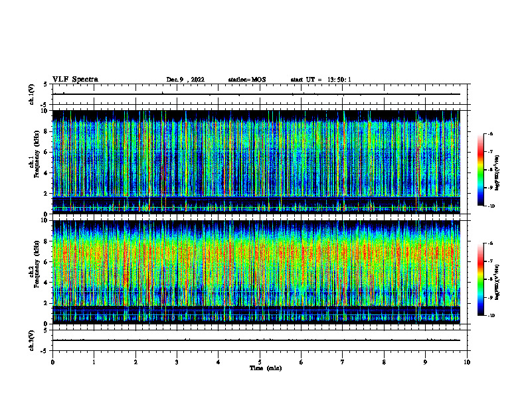Click time axis tick label "6"
Screen dimensions: 526x406
(302, 362)
